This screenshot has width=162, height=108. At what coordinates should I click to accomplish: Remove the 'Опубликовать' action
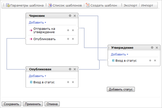coord(73,39)
